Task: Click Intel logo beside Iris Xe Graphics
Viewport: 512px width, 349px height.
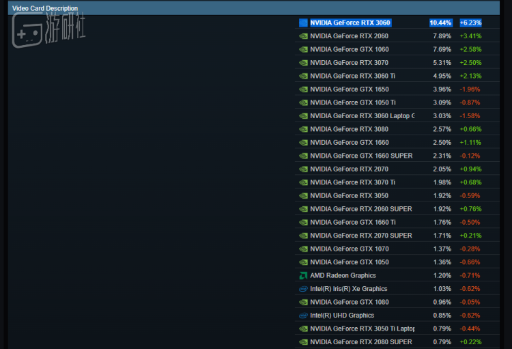Action: tap(303, 289)
